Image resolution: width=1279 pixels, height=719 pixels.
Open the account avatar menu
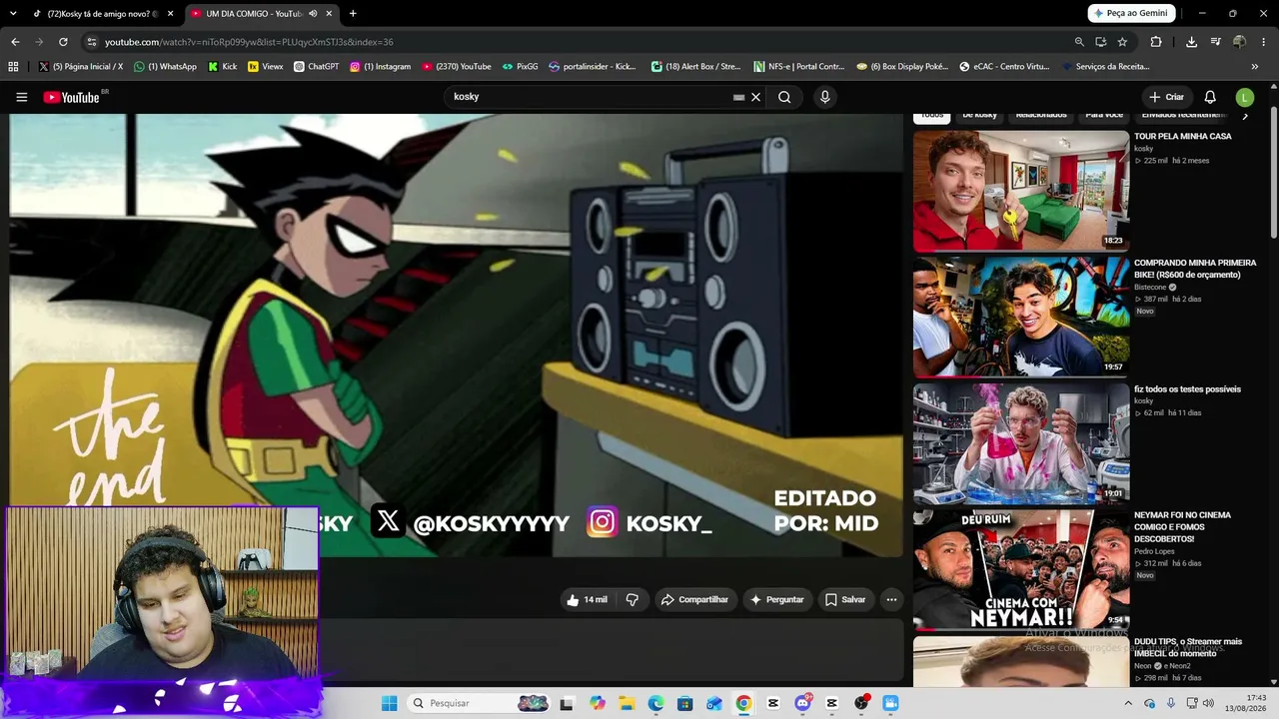pyautogui.click(x=1244, y=97)
